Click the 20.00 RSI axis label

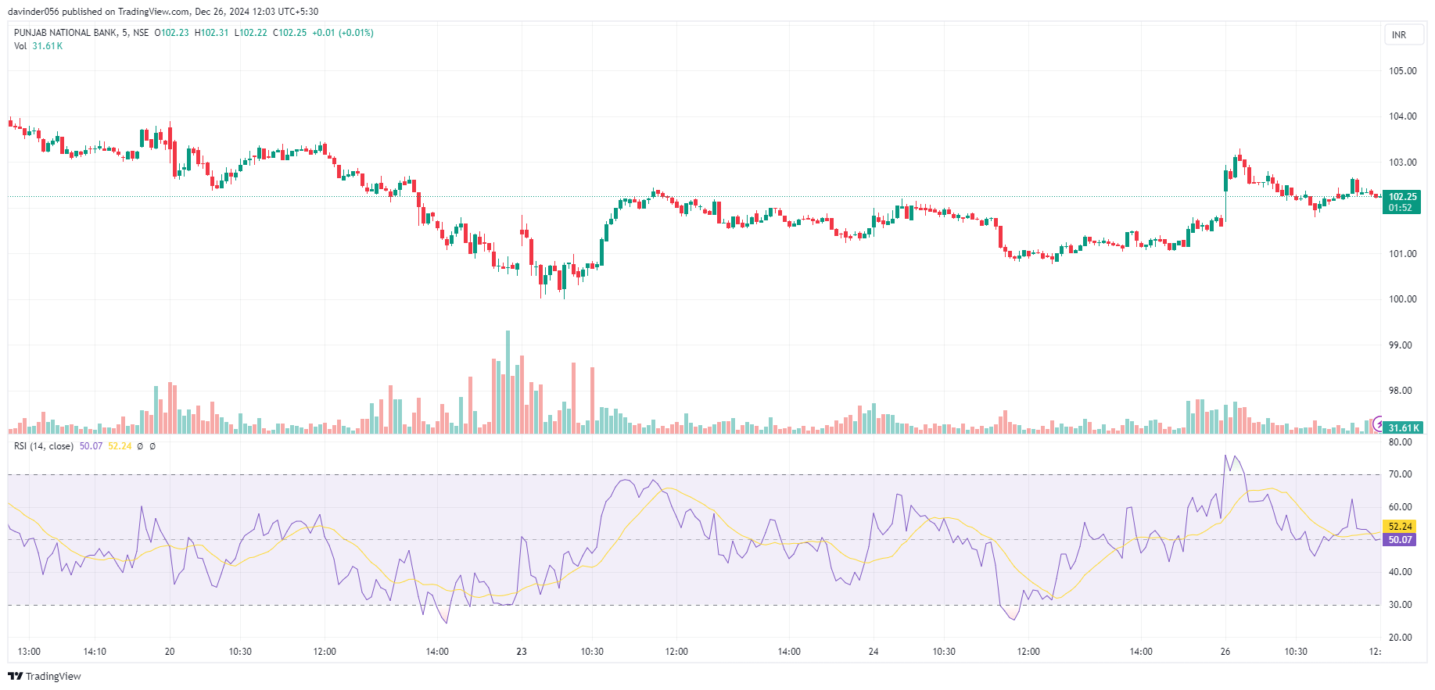coord(1400,638)
